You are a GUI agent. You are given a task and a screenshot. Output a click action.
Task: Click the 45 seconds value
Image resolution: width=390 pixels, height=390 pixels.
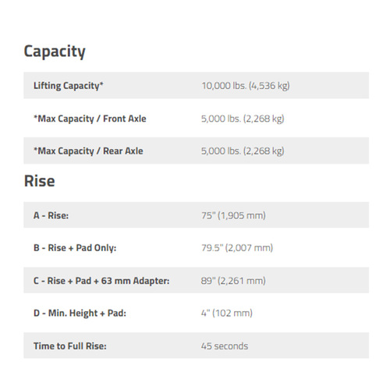click(x=225, y=346)
